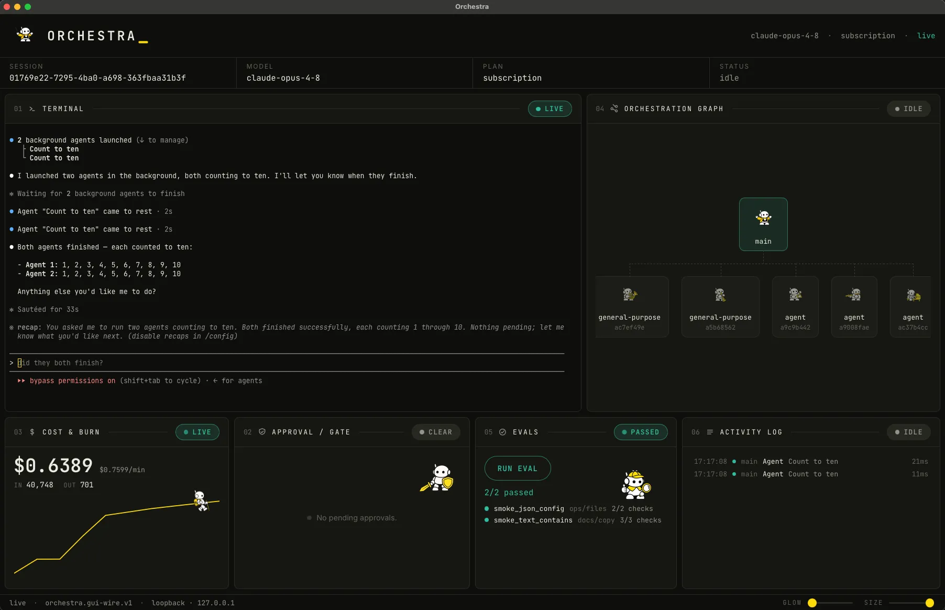This screenshot has width=945, height=610.
Task: Click the 2/2 passed summary
Action: pos(509,493)
